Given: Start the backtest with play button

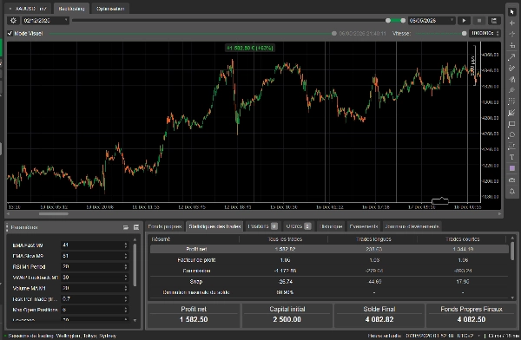Looking at the screenshot, I should pos(464,21).
